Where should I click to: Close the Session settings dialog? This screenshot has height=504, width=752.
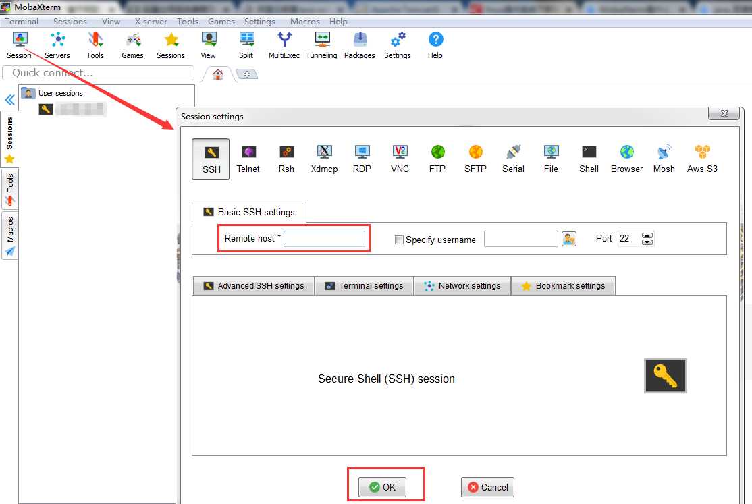pyautogui.click(x=724, y=113)
